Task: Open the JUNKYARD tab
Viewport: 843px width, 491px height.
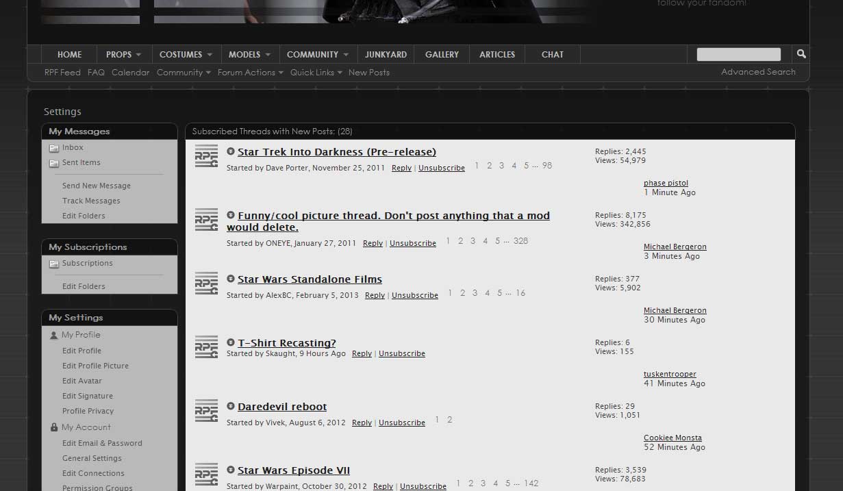Action: [386, 54]
